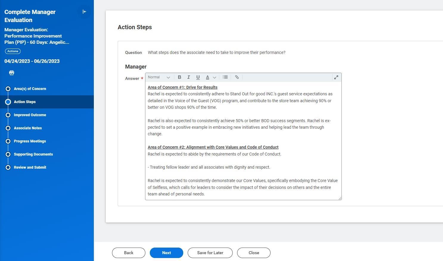Screen dimensions: 443x261
Task: Click the Manager Evaluation PIP subtitle
Action: click(x=37, y=36)
